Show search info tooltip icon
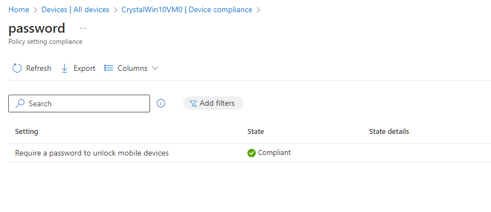This screenshot has height=212, width=491. pos(161,104)
